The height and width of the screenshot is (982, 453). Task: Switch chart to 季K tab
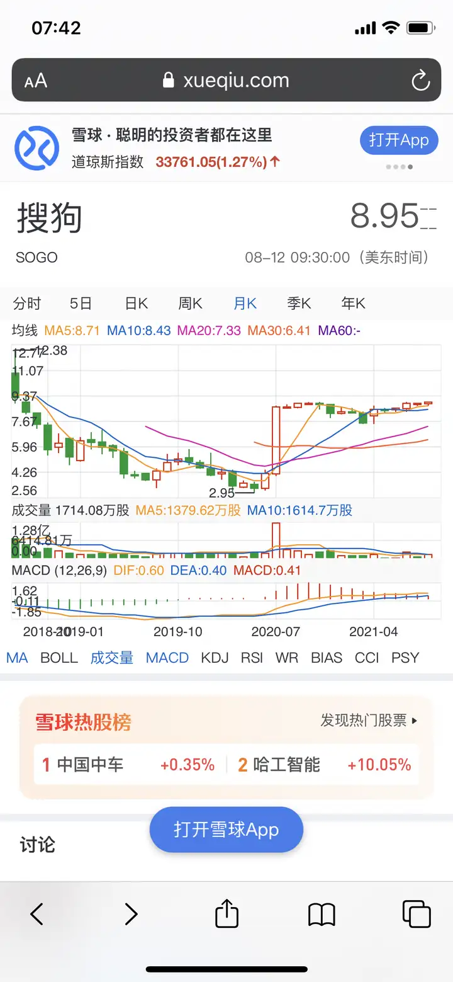pyautogui.click(x=299, y=304)
